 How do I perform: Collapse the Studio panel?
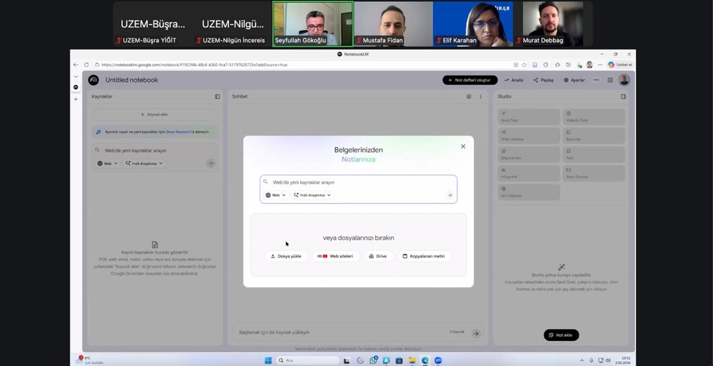[623, 97]
